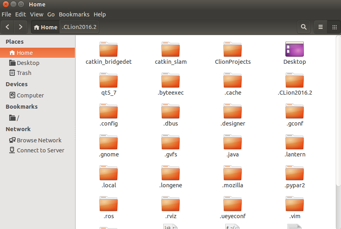Select the .byteexec folder icon
This screenshot has width=341, height=229.
pos(170,80)
